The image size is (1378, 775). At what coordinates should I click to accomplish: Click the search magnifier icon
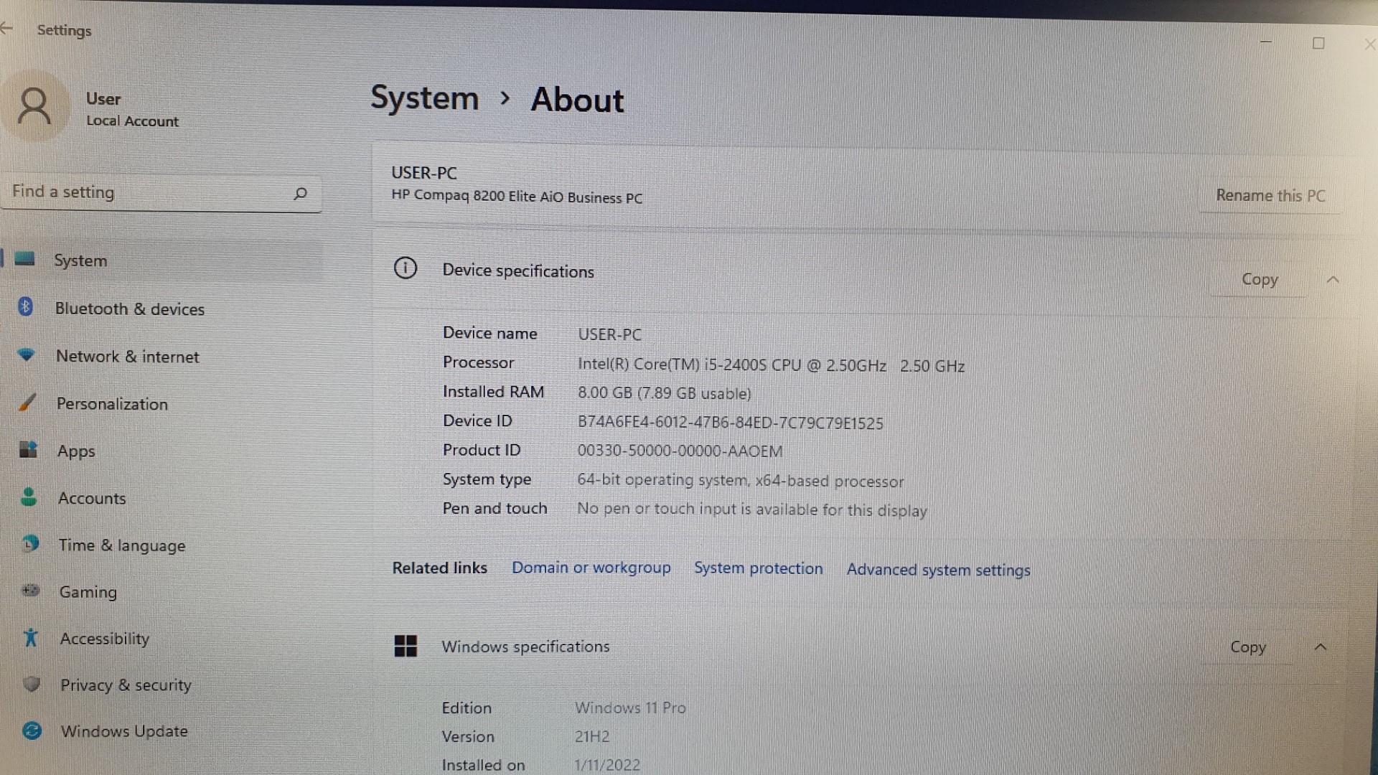(301, 193)
